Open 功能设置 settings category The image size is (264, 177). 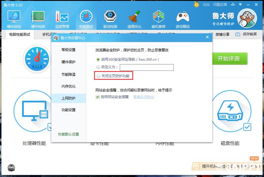pyautogui.click(x=68, y=110)
